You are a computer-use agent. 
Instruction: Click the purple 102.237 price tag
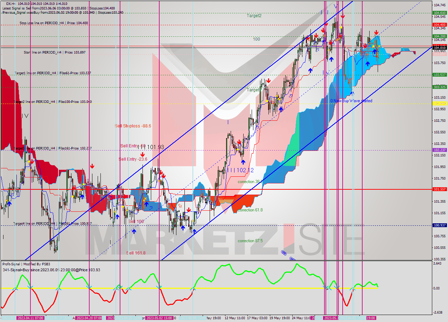[x=440, y=150]
